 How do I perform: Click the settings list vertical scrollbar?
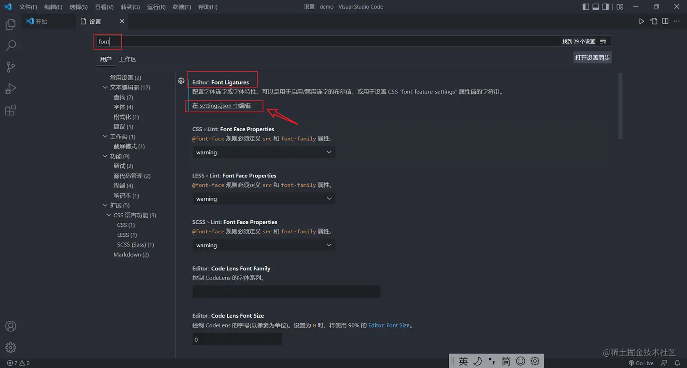620,106
